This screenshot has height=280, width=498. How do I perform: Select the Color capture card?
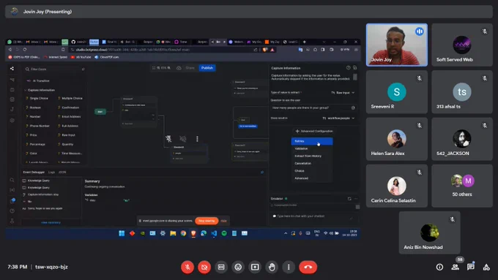pyautogui.click(x=31, y=154)
